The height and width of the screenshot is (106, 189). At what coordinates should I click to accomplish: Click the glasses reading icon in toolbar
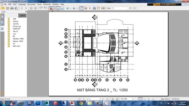coord(86,8)
